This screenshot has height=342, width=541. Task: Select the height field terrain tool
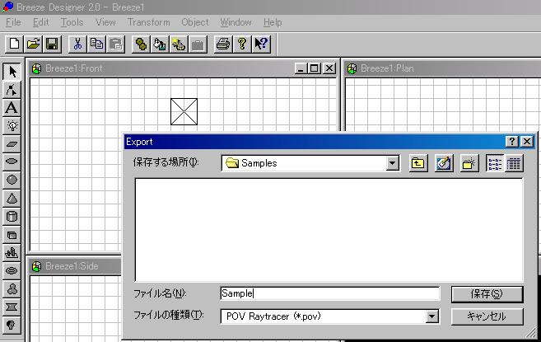pos(12,253)
